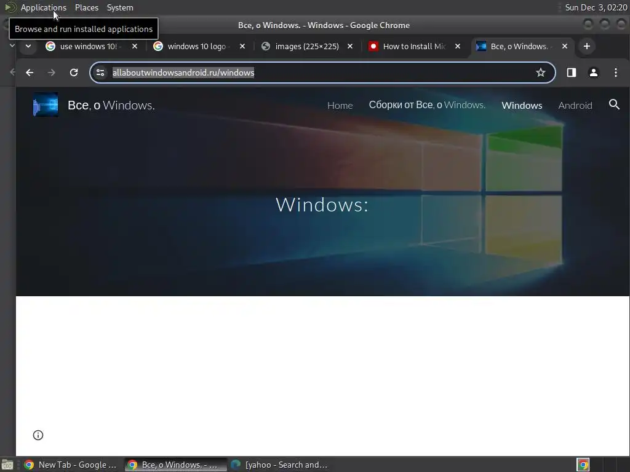This screenshot has height=472, width=630.
Task: Open 'Сборки от Все, о Windows.' link
Action: [427, 105]
